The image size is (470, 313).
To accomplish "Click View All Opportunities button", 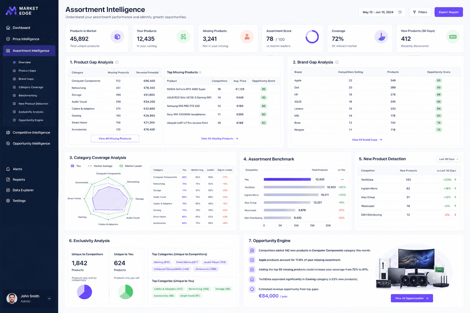I will click(412, 298).
